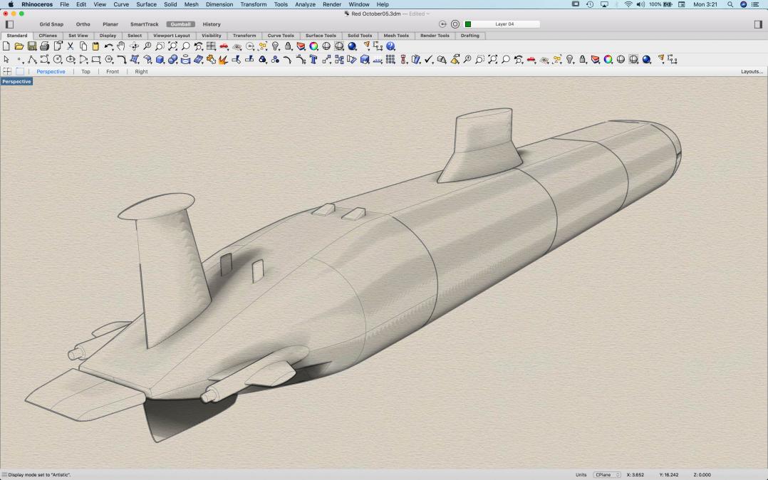Toggle Ortho mode
768x480 pixels.
pos(83,24)
